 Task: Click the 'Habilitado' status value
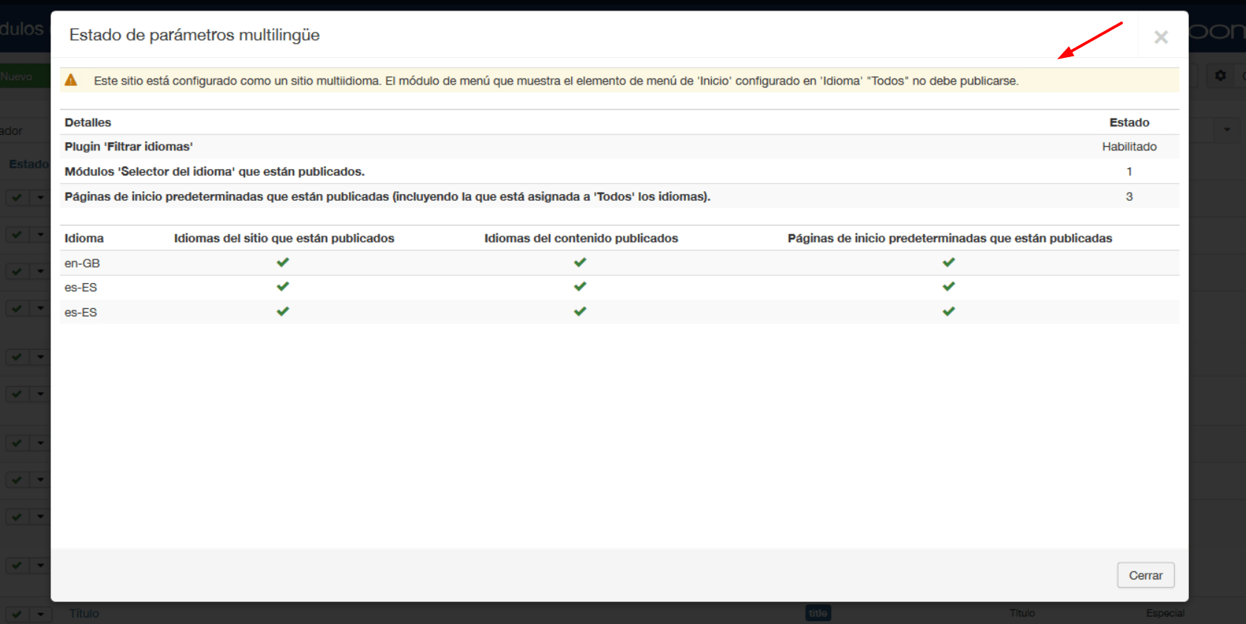click(x=1129, y=147)
